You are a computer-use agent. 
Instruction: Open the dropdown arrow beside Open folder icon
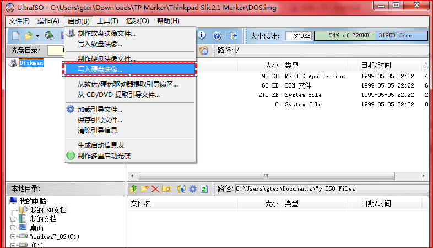37,36
